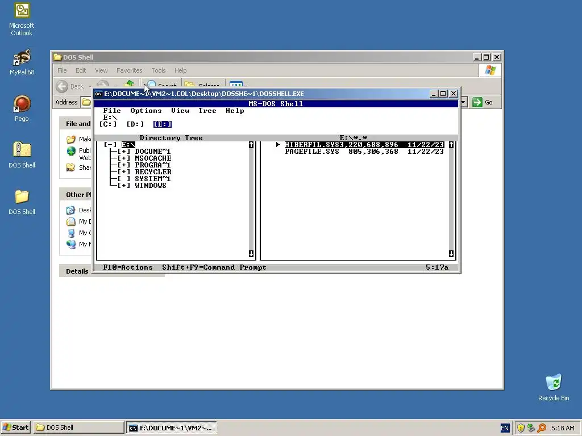Image resolution: width=582 pixels, height=436 pixels.
Task: Expand the RECYCLER directory branch
Action: 123,172
